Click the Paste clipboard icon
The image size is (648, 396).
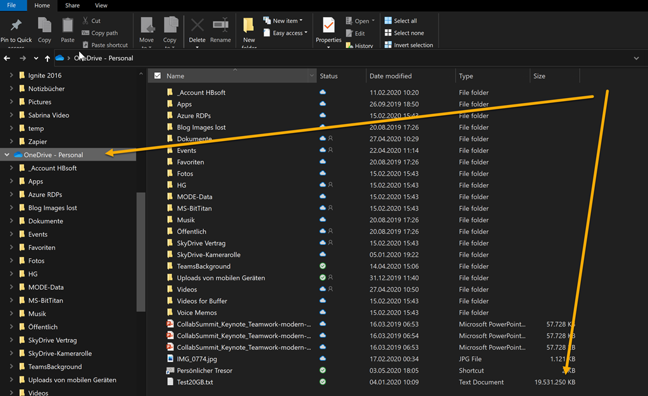[68, 26]
